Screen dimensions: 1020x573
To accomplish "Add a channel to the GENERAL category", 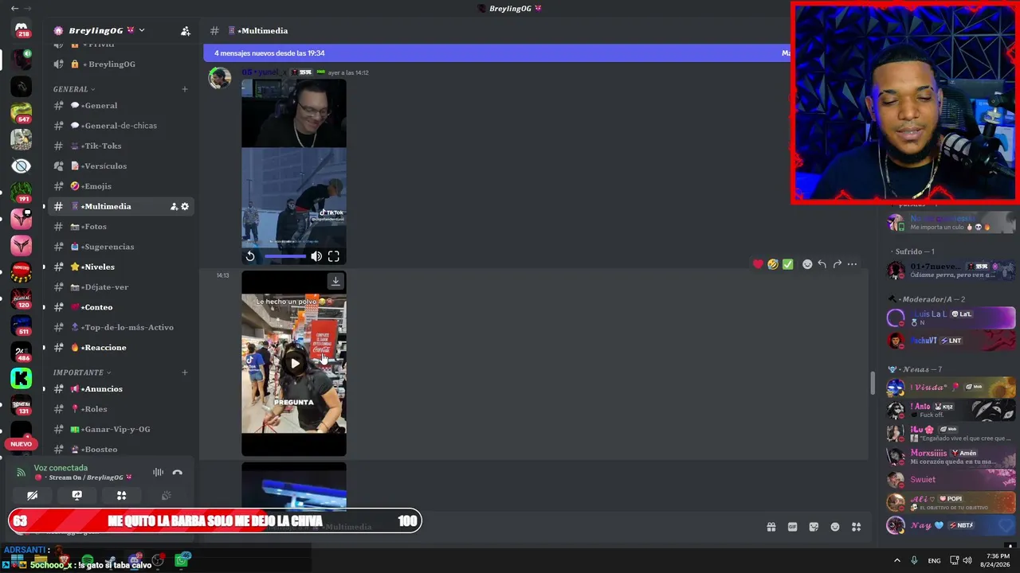I will [185, 89].
